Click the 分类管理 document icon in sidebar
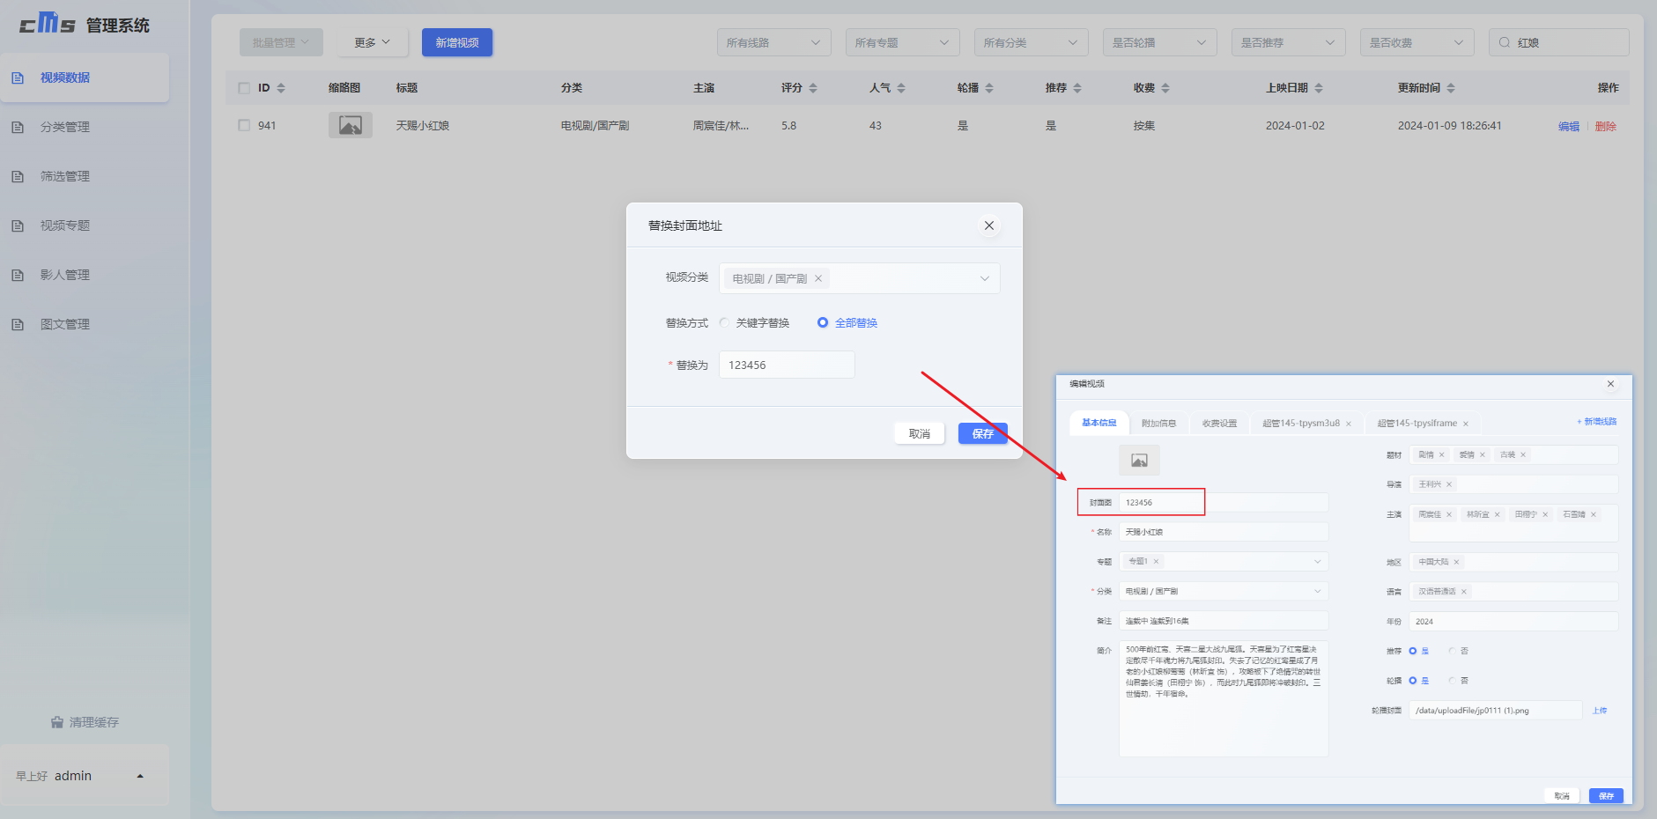Viewport: 1657px width, 819px height. coord(18,127)
